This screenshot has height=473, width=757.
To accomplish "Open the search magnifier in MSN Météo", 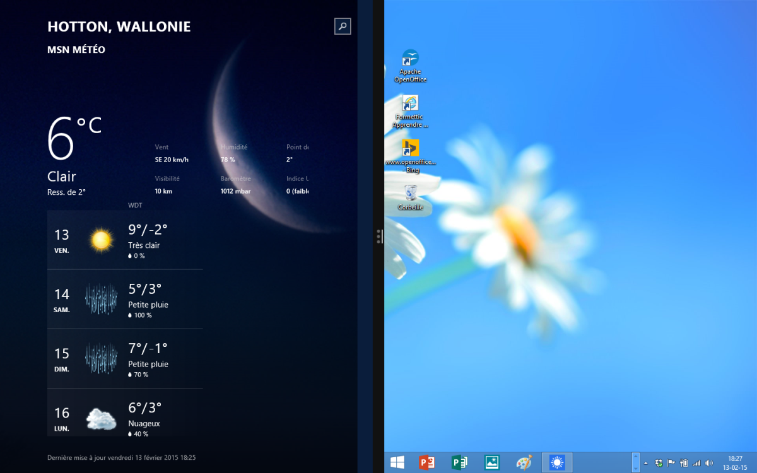I will [x=343, y=26].
